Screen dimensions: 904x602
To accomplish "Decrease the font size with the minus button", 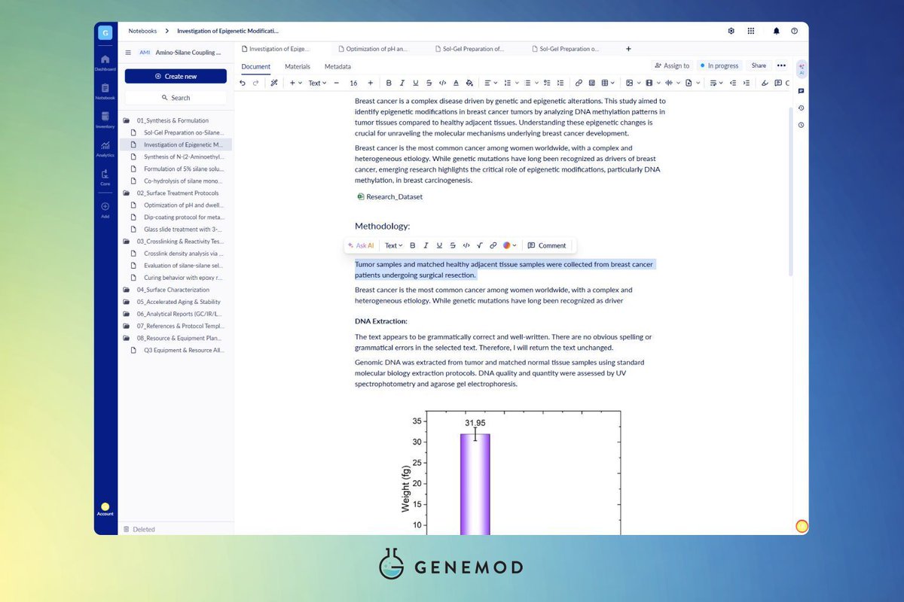I will [337, 83].
